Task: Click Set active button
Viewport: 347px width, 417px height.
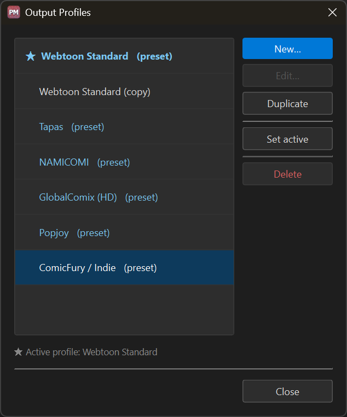Action: point(287,139)
